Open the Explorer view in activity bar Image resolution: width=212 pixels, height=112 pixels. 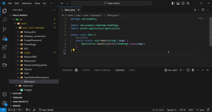[4, 11]
